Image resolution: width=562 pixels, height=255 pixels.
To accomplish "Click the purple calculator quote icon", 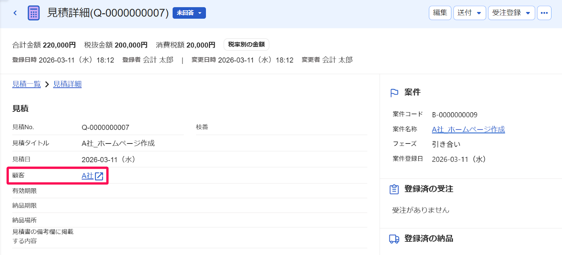I will 34,13.
